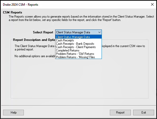Choose the plain Cash Receipts report option
Viewport: 157px width, 119px height.
click(x=79, y=40)
